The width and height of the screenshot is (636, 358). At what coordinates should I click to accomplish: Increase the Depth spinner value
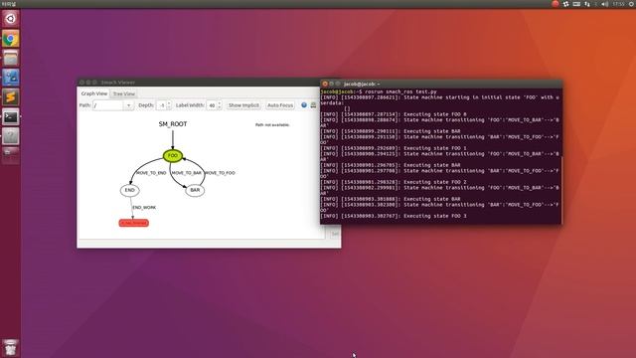pos(169,103)
